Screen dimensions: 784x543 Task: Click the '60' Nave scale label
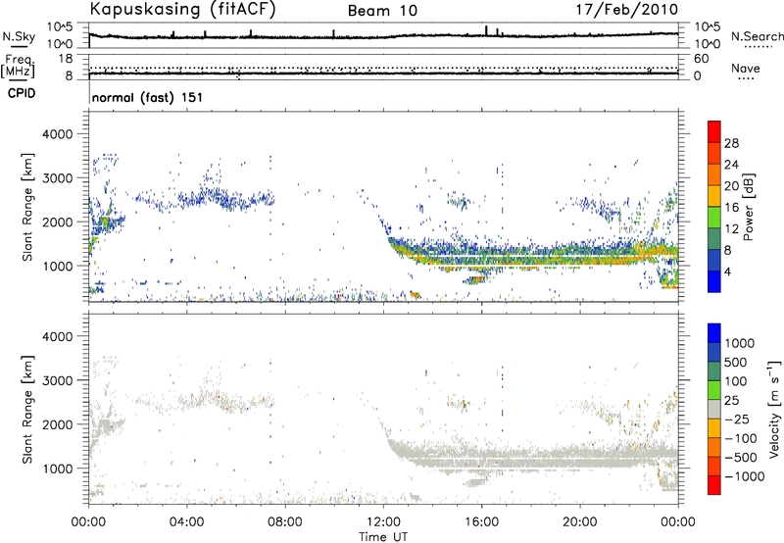coord(702,59)
